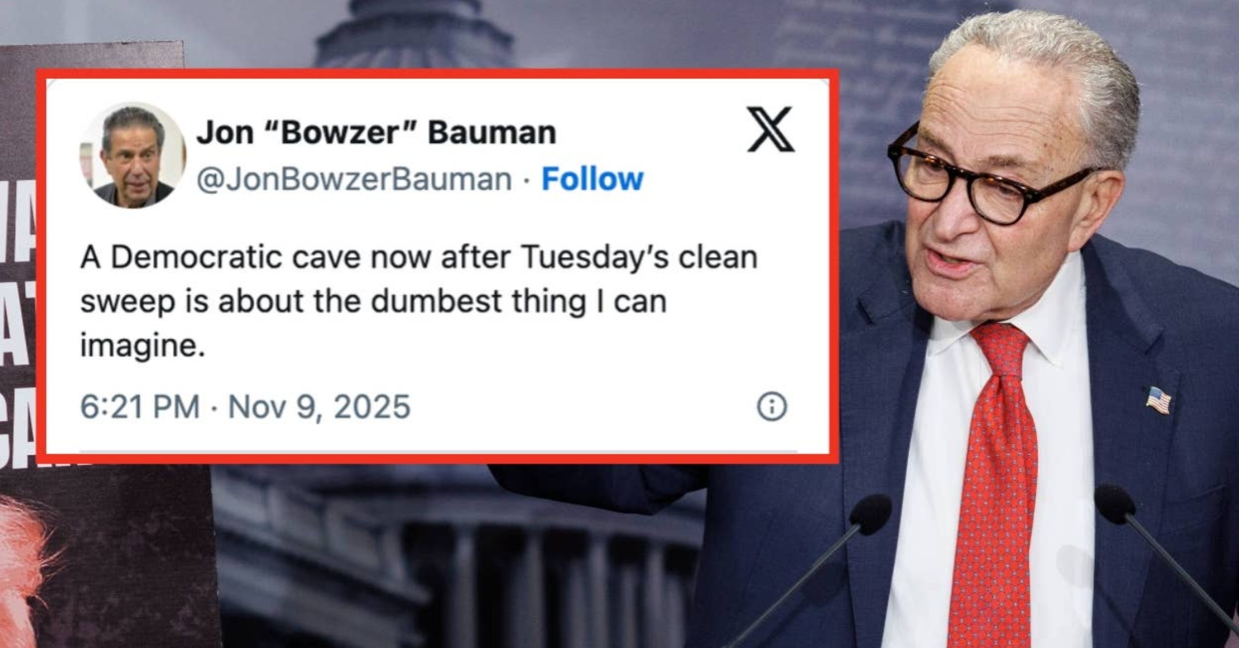Open Jon Bauman's profile avatar

[x=133, y=155]
